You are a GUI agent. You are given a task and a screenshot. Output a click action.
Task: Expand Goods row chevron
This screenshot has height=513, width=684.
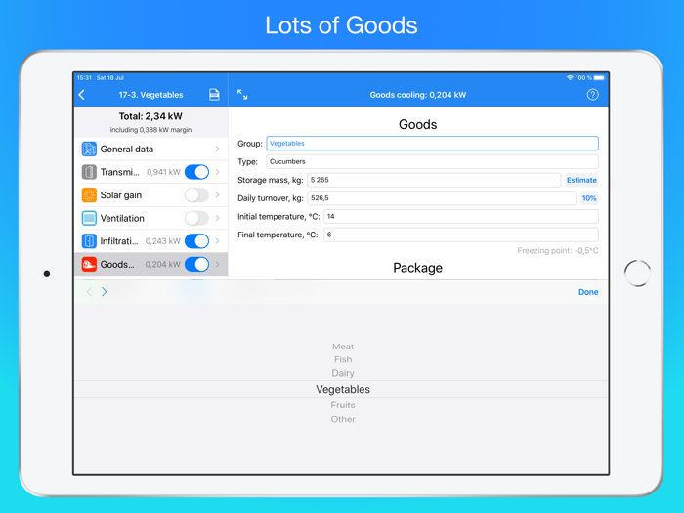pyautogui.click(x=217, y=265)
